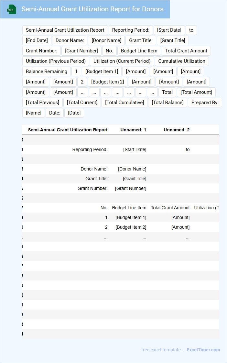Select the 'No.' table cell
This screenshot has width=227, height=363.
click(104, 208)
